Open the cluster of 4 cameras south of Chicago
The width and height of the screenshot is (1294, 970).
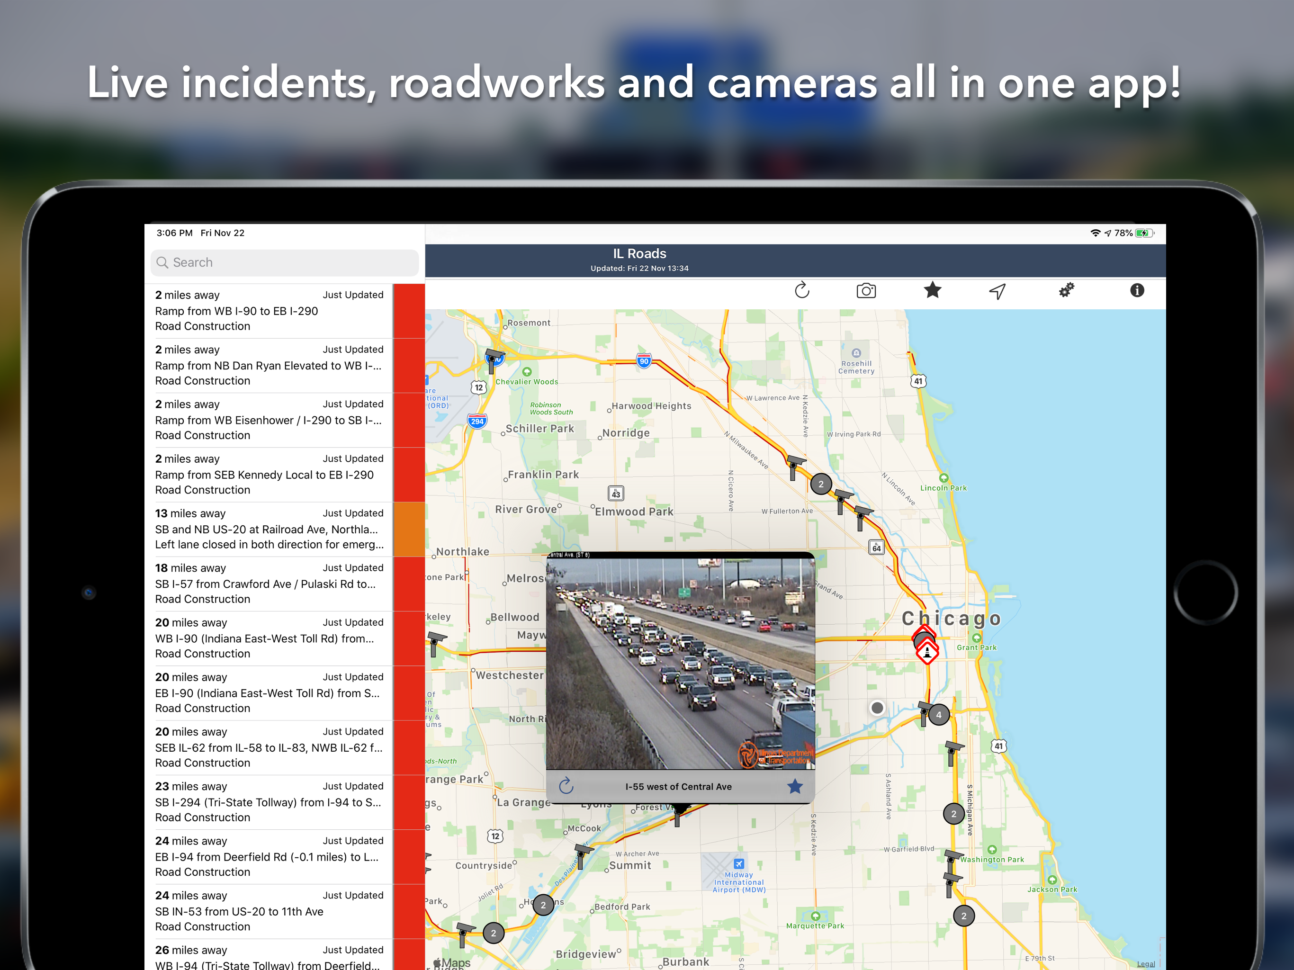point(938,714)
